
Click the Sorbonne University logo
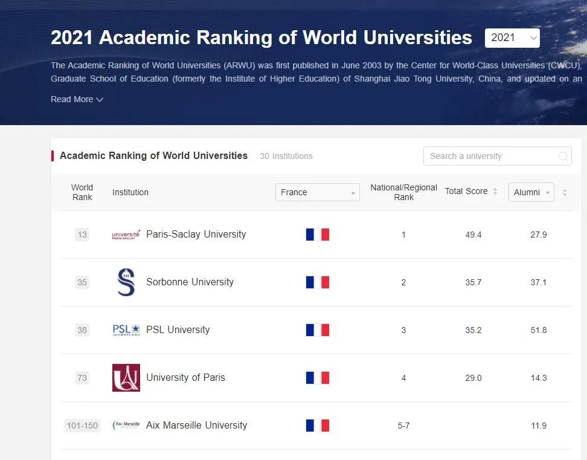coord(126,282)
